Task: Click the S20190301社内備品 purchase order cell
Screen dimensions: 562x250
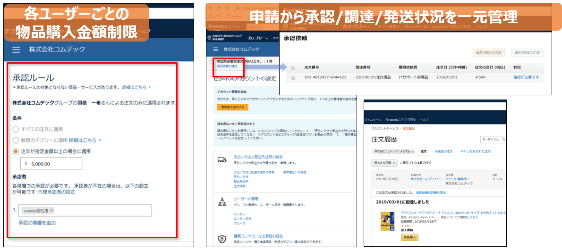Action: point(373,77)
